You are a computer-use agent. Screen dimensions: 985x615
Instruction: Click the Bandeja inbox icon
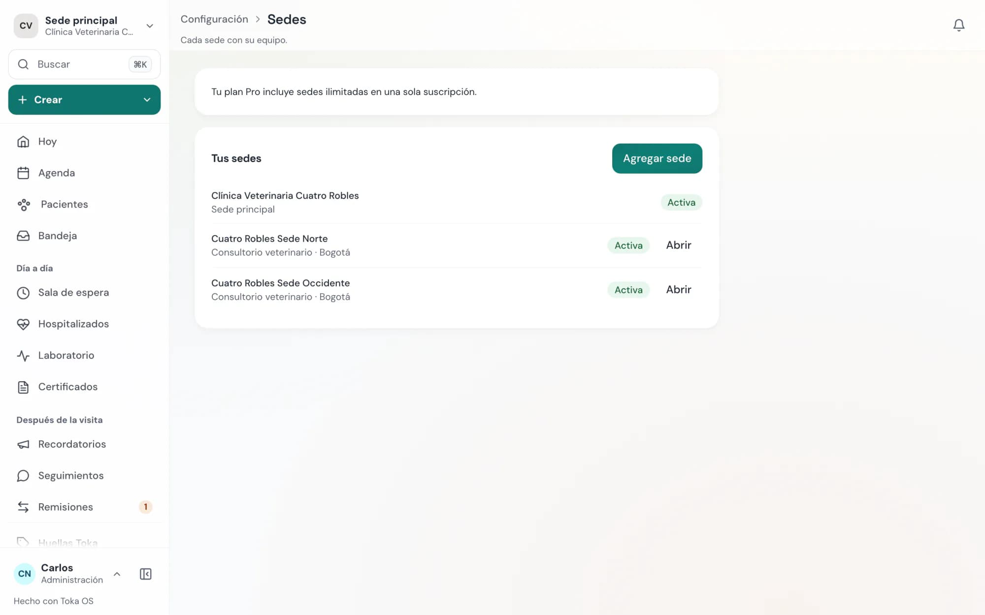pos(23,236)
